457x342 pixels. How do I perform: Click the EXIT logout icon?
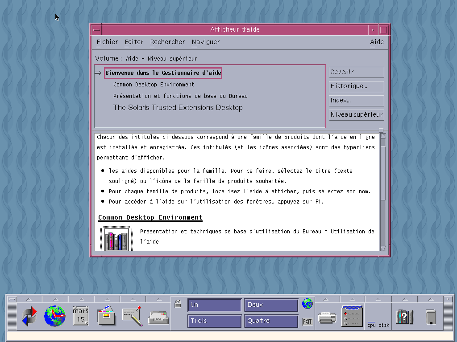point(307,322)
